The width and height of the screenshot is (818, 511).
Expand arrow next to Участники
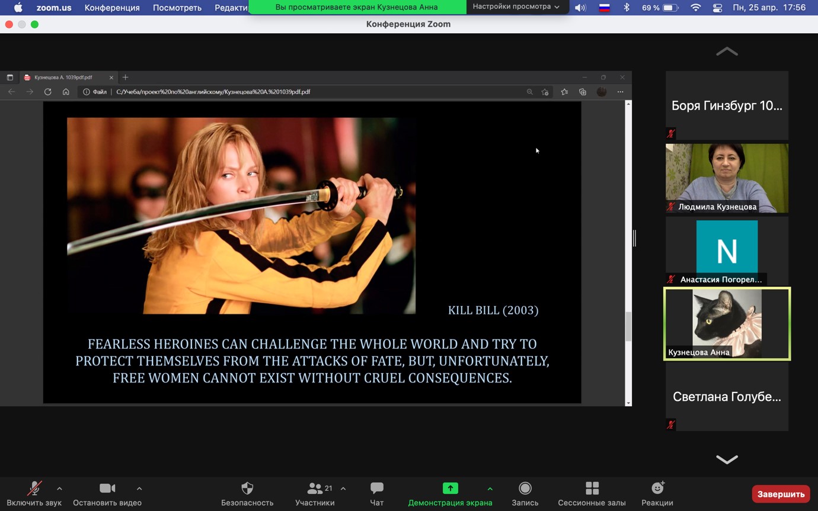click(x=343, y=488)
